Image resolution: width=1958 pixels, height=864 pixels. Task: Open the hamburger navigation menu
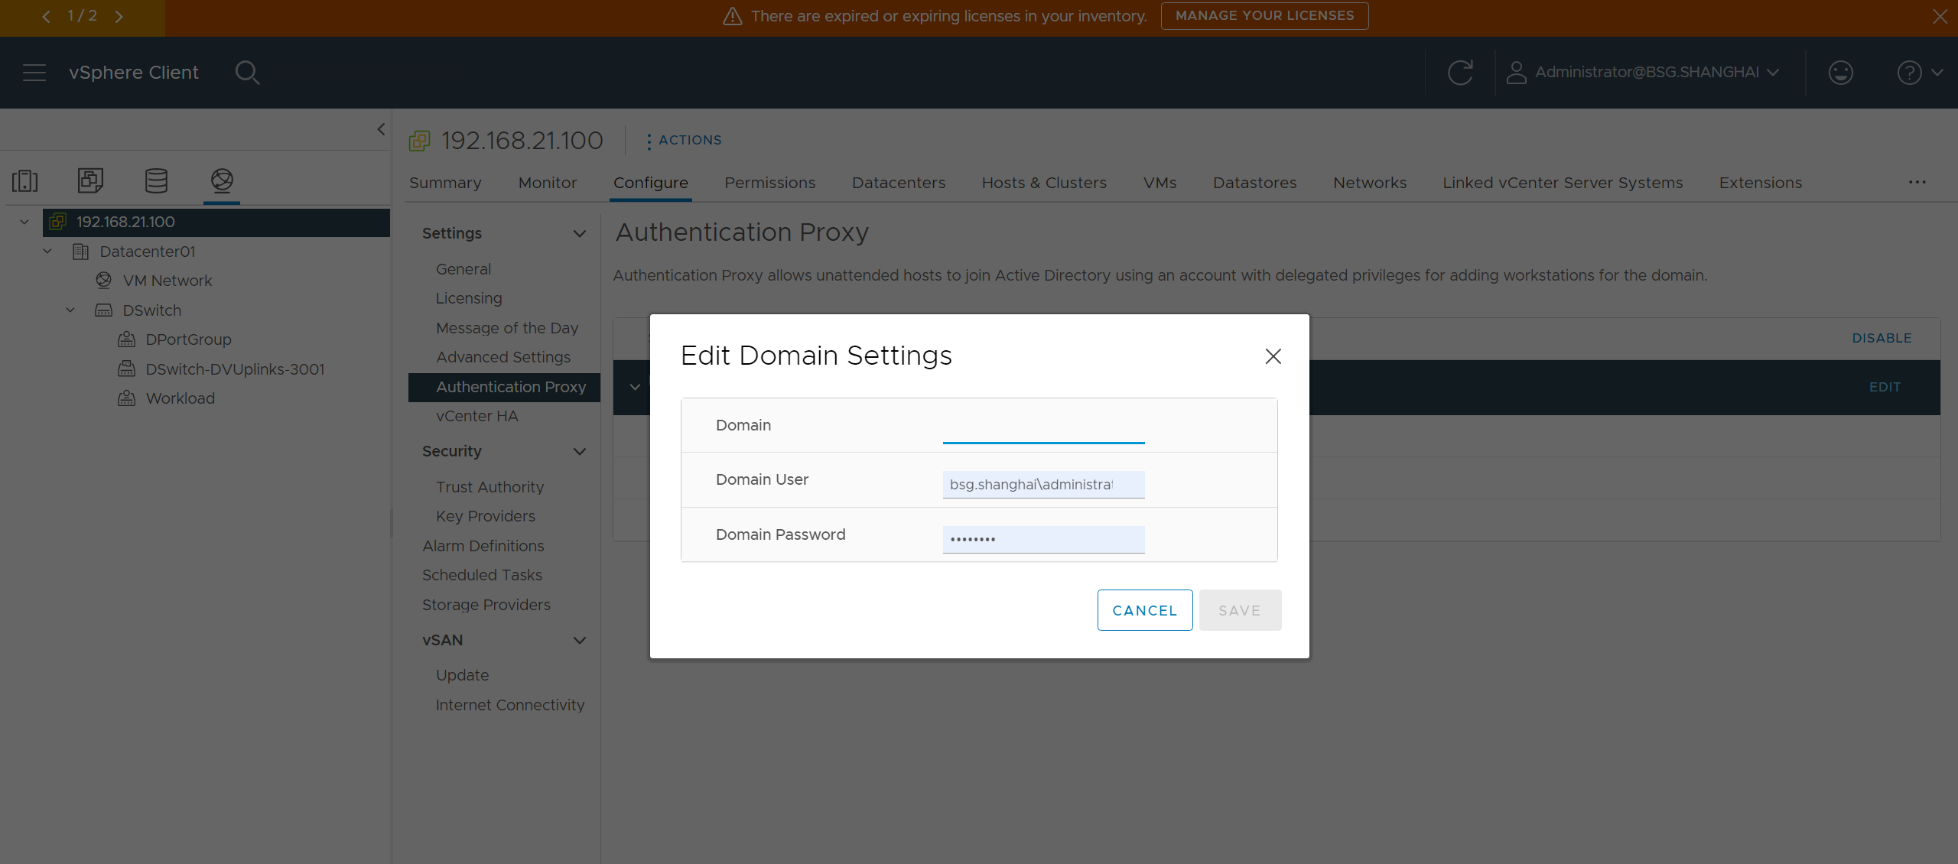pos(34,73)
